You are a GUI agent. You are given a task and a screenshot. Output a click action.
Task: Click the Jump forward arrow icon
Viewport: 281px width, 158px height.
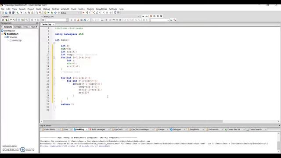tap(147, 16)
